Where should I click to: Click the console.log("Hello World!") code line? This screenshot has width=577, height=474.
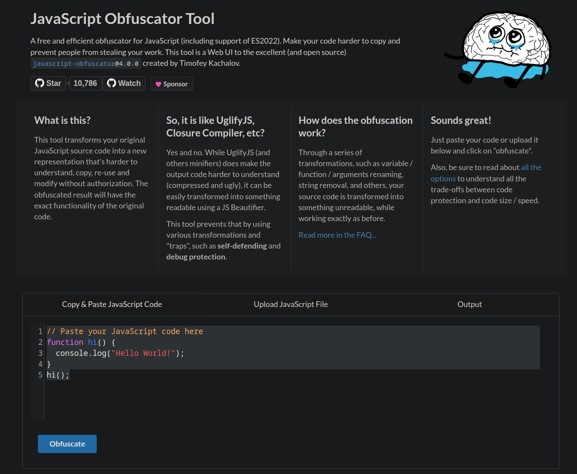point(120,353)
